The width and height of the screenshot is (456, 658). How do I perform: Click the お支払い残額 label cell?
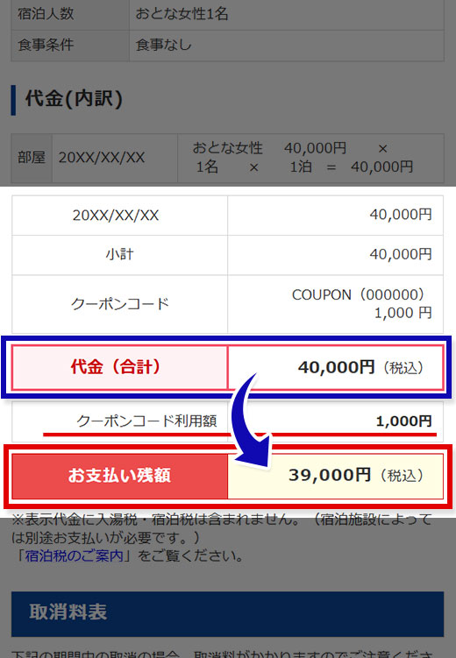(x=119, y=476)
